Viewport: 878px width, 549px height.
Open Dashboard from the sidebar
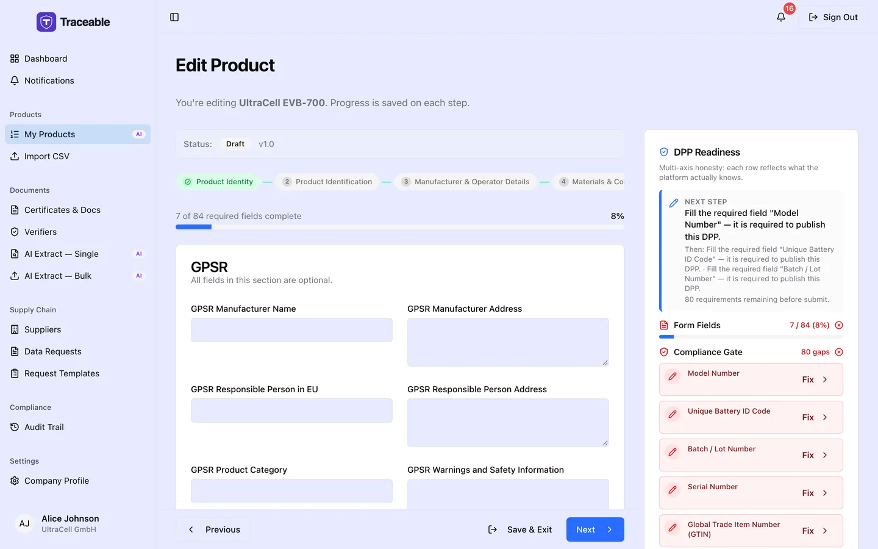click(x=77, y=59)
